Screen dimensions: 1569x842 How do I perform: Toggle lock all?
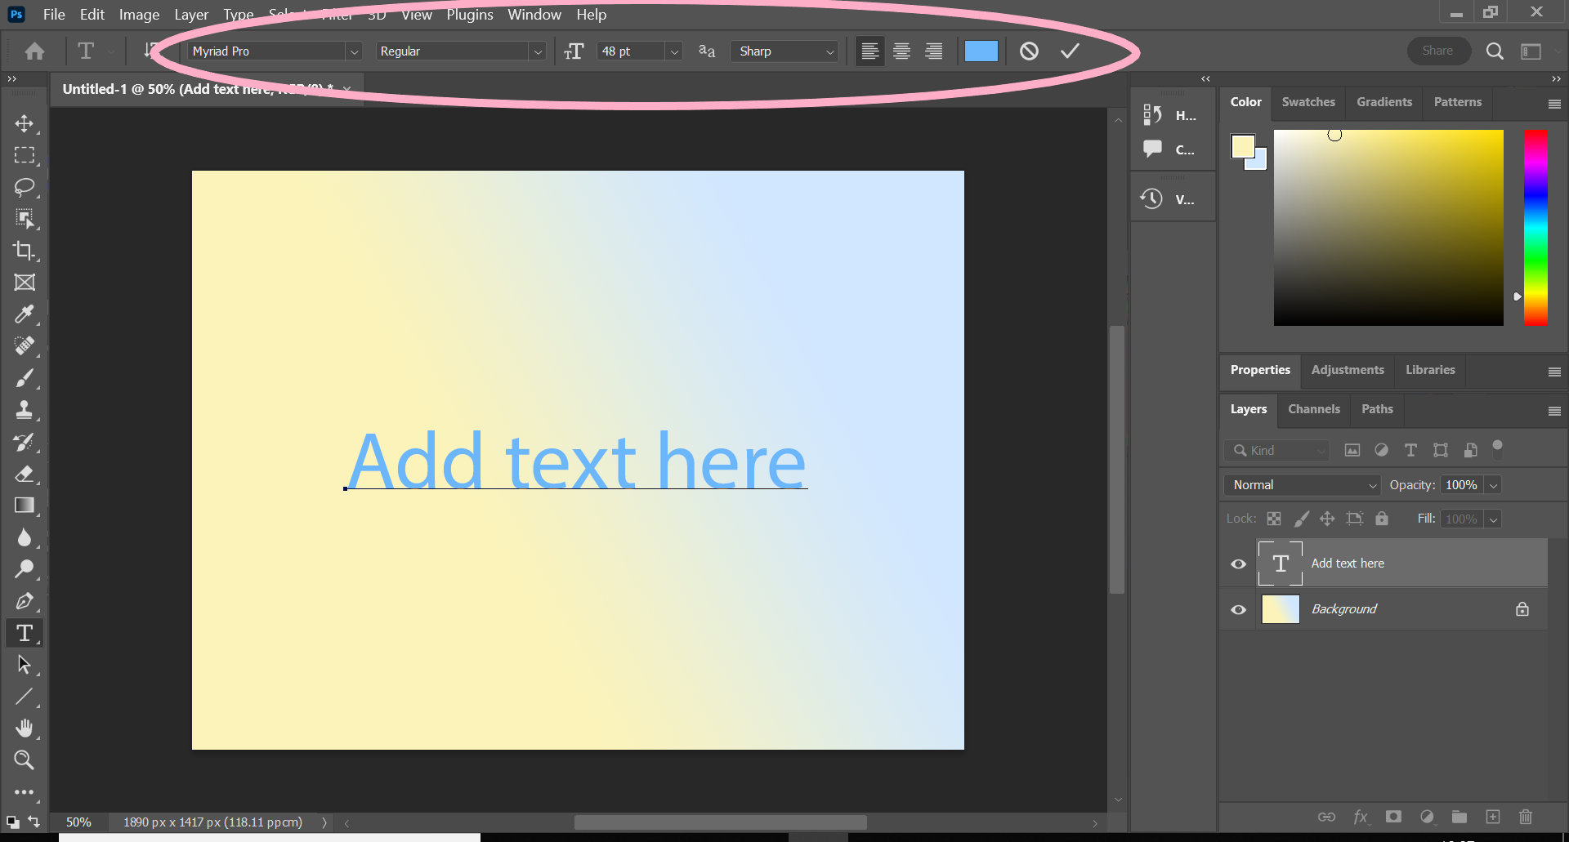(x=1381, y=519)
